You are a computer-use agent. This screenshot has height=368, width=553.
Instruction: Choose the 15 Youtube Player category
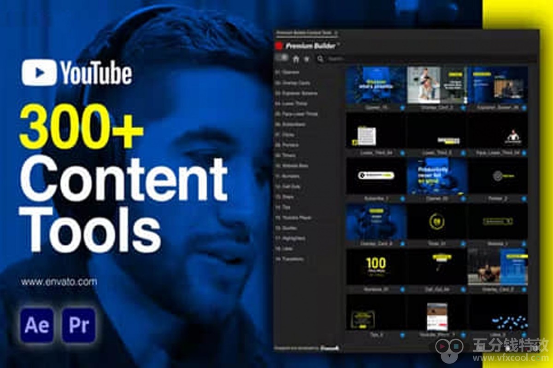click(x=293, y=218)
